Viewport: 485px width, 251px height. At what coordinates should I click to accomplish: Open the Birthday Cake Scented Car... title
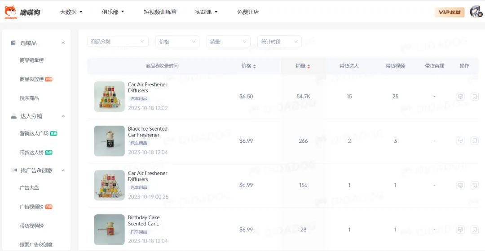pos(144,221)
